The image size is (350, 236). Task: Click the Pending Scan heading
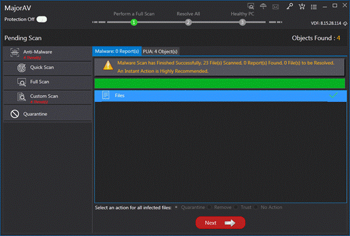click(23, 38)
